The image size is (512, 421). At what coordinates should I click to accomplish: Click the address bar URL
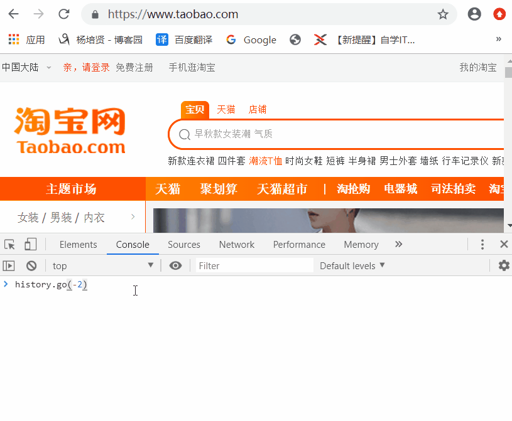[x=173, y=14]
